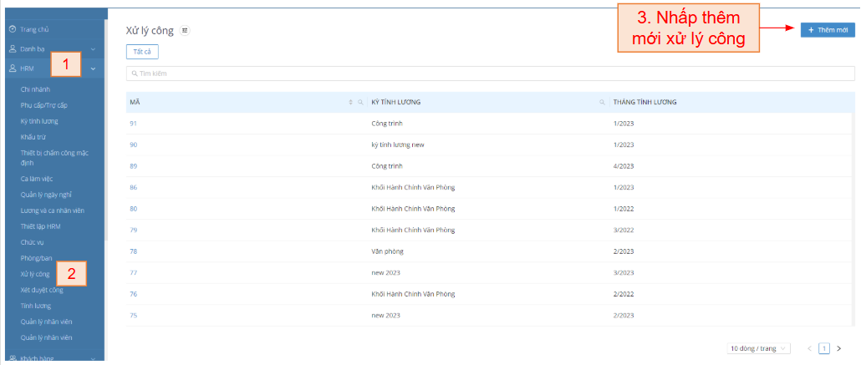Image resolution: width=861 pixels, height=365 pixels.
Task: Click the Trang chủ home icon
Action: click(x=13, y=29)
